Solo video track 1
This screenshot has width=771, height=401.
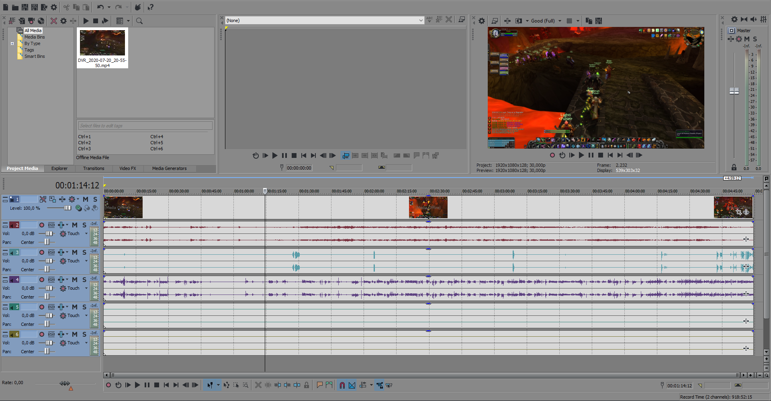click(x=95, y=199)
